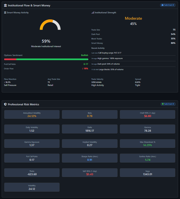Select the Beta 0.78 metric card
The image size is (180, 199).
click(90, 114)
